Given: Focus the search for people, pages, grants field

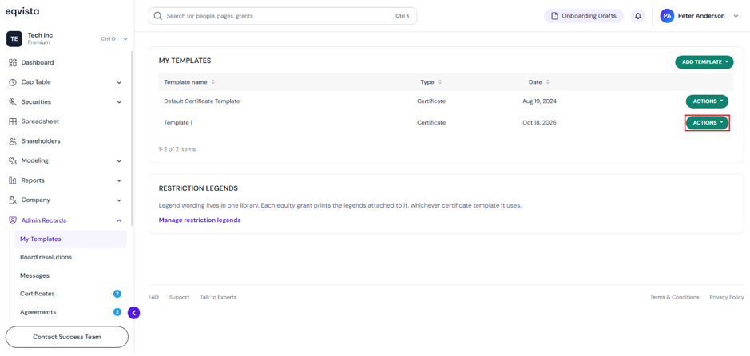Looking at the screenshot, I should 283,16.
